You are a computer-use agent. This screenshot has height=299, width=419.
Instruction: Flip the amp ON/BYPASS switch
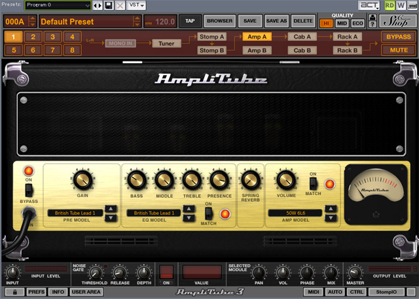pos(29,190)
